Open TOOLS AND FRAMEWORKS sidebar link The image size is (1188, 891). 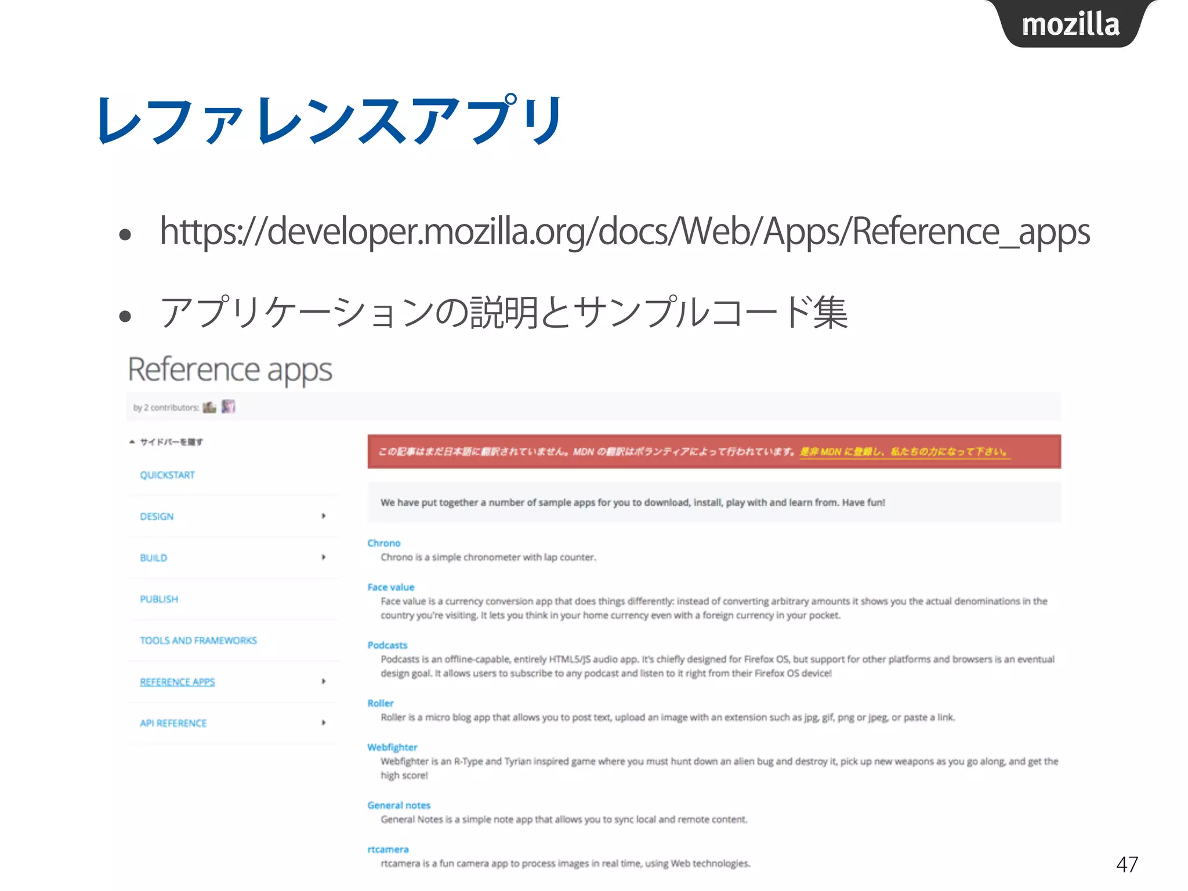coord(198,640)
